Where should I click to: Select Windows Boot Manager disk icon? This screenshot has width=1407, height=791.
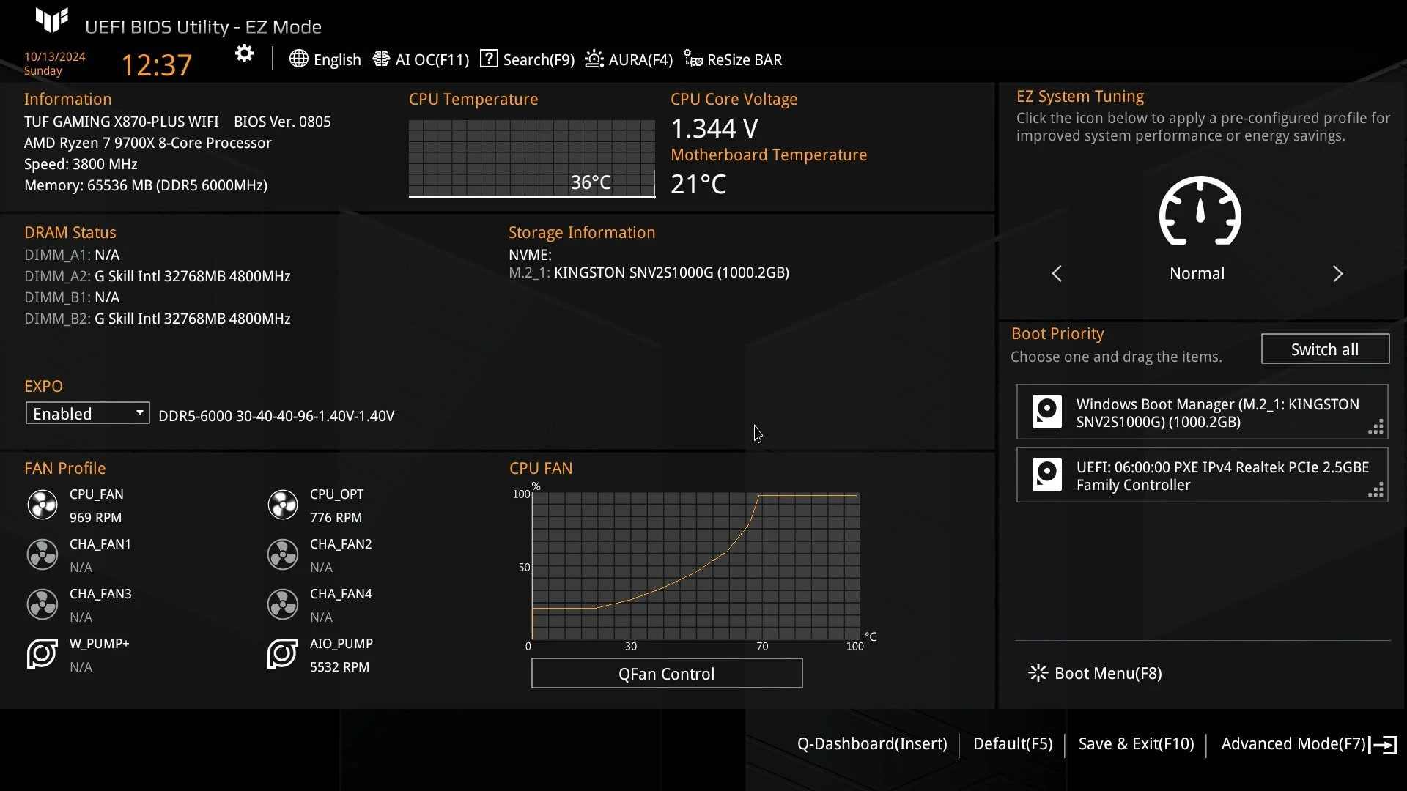click(1046, 412)
